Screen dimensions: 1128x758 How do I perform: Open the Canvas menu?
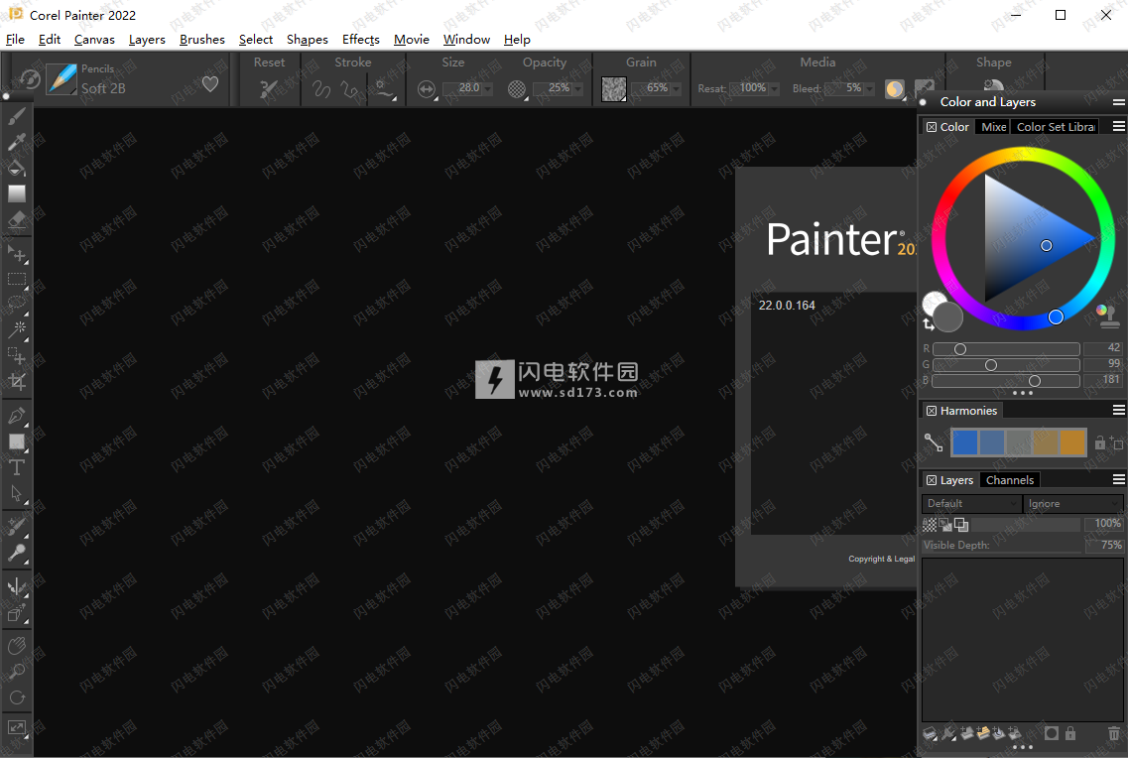pos(94,40)
